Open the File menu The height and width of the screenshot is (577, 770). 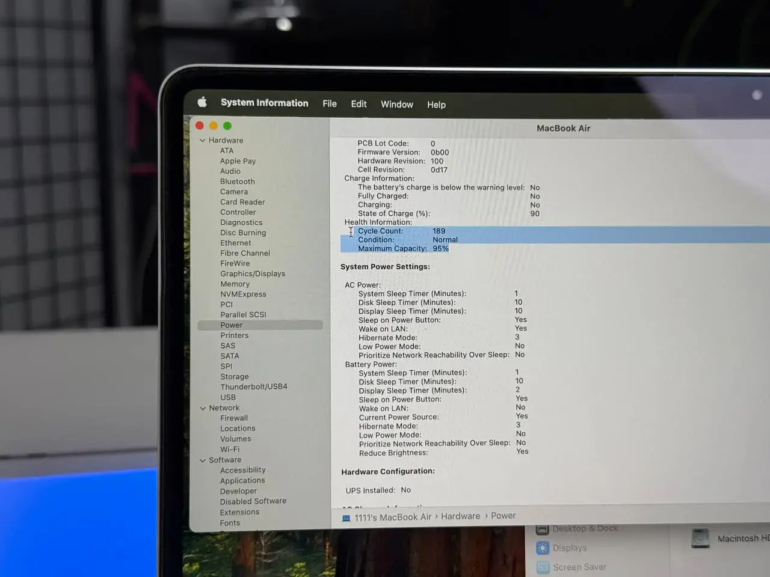(x=329, y=103)
